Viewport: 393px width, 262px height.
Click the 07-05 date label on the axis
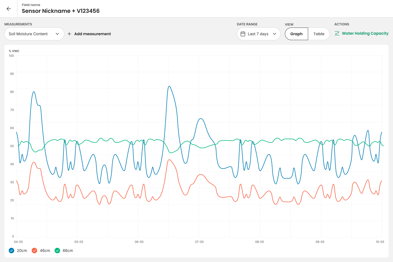199,242
